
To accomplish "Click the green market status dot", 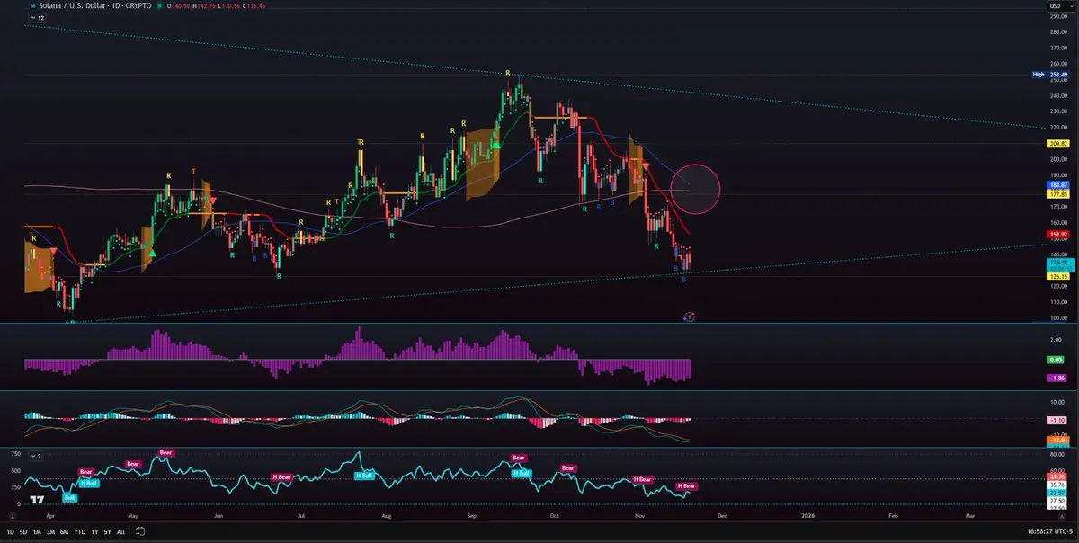I will tap(159, 6).
